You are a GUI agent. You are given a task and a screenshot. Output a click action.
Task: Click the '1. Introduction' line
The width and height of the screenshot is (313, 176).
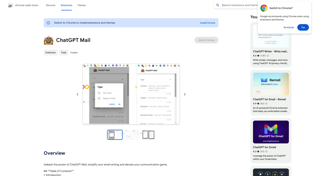[52, 175]
